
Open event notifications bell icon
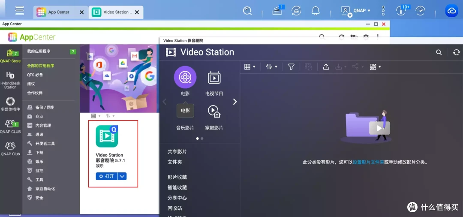pos(316,11)
